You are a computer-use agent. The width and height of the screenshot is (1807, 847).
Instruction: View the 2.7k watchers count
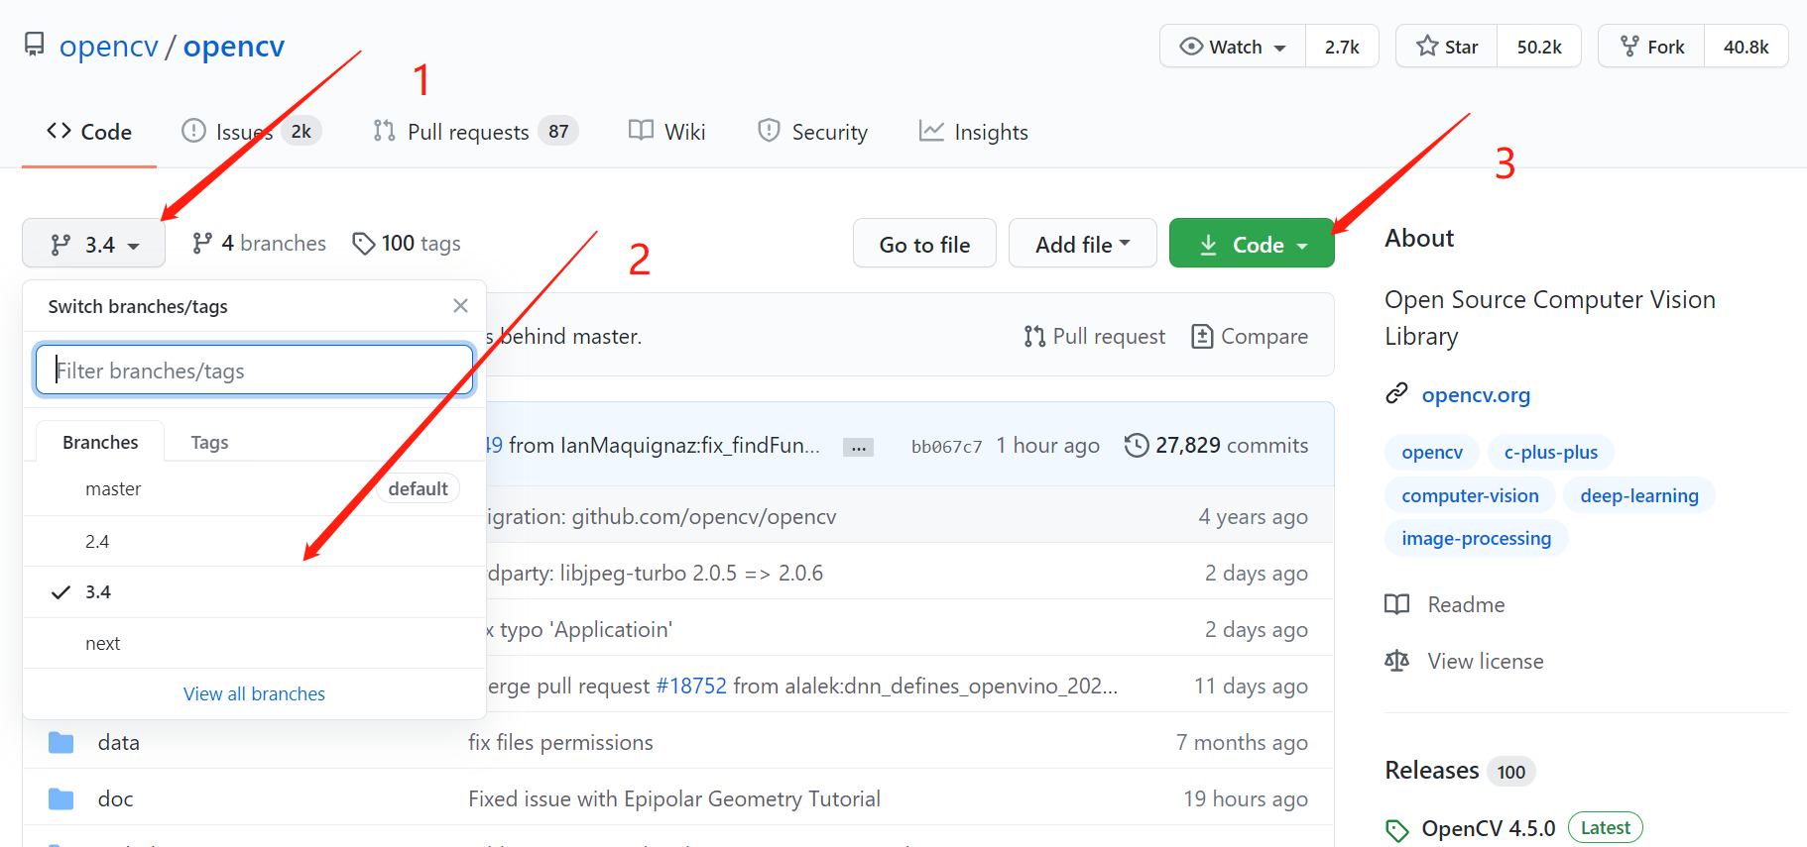click(x=1342, y=47)
